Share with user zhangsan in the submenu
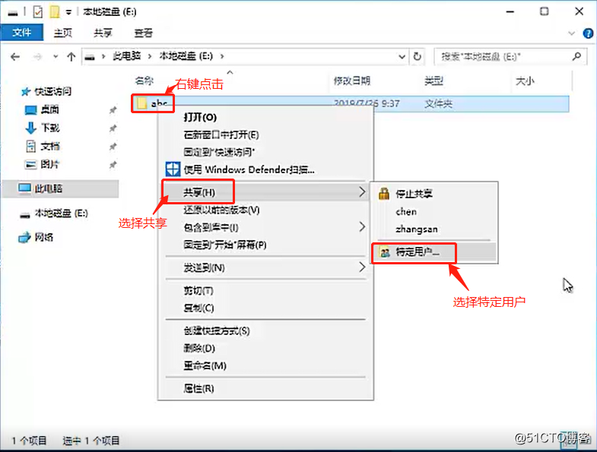This screenshot has width=597, height=452. point(417,229)
